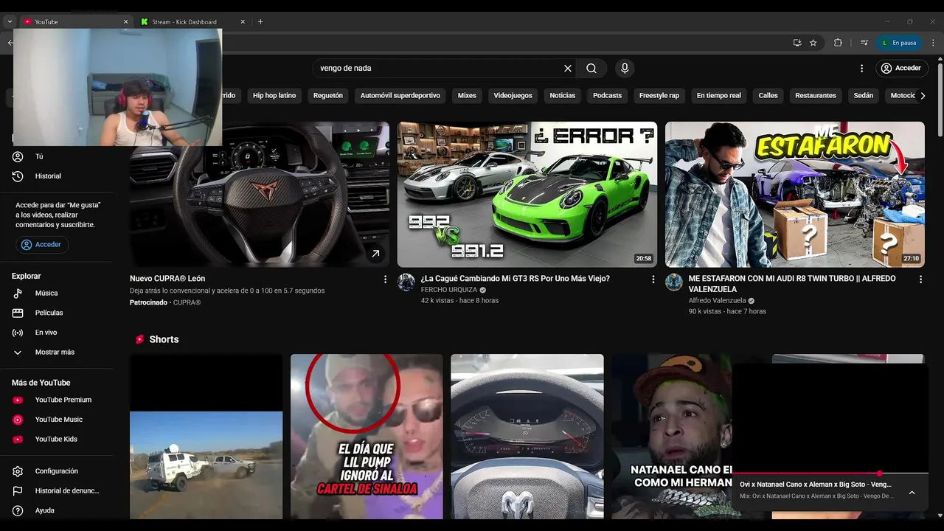The image size is (944, 531).
Task: Select the Videojuegos filter chip
Action: [x=513, y=95]
